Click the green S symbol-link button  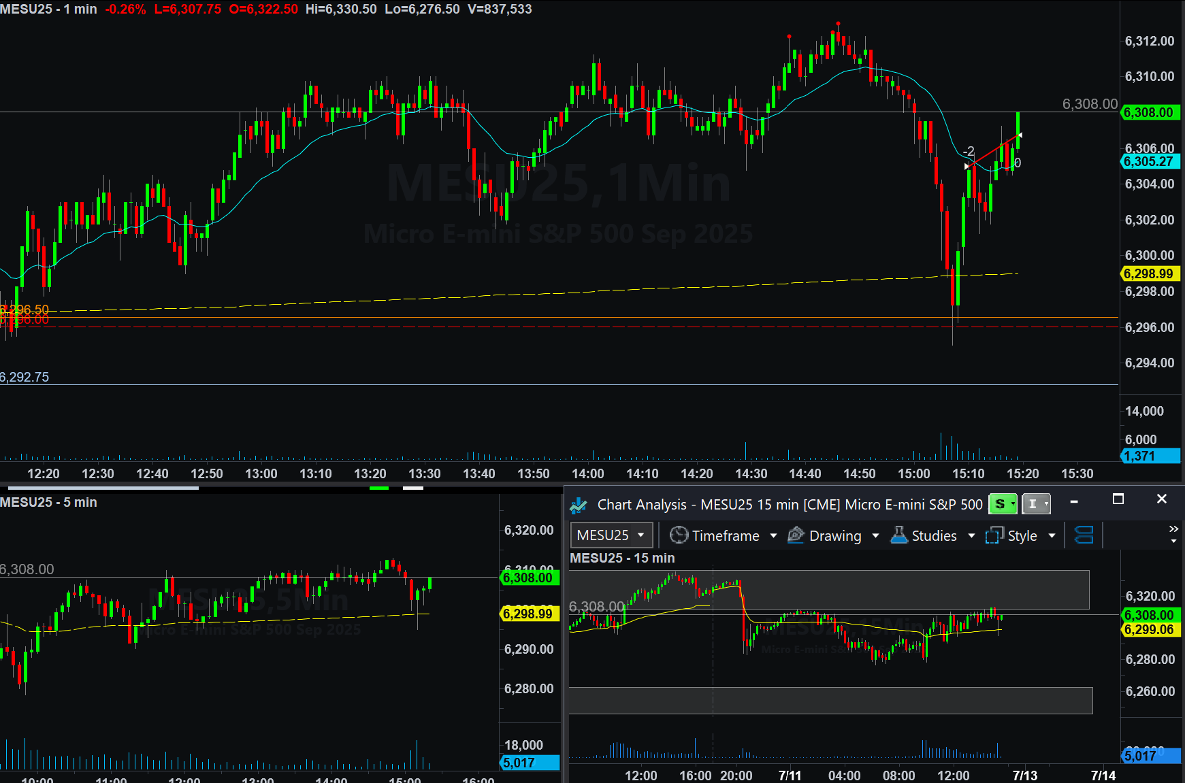pos(1003,504)
